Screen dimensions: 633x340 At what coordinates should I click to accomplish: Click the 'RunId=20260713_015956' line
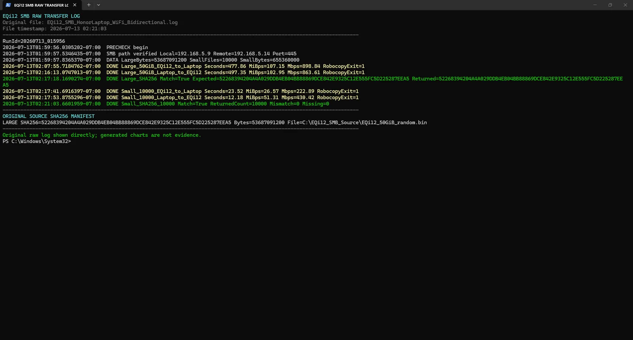click(x=34, y=41)
